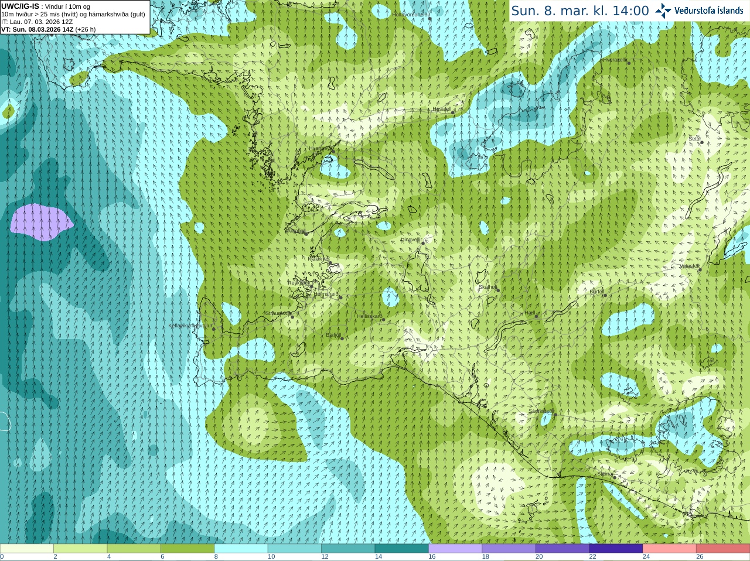Click the legend number 16
The width and height of the screenshot is (750, 561).
click(x=432, y=557)
